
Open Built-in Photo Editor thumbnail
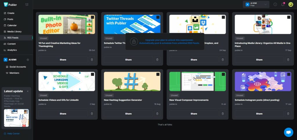[x=67, y=25]
